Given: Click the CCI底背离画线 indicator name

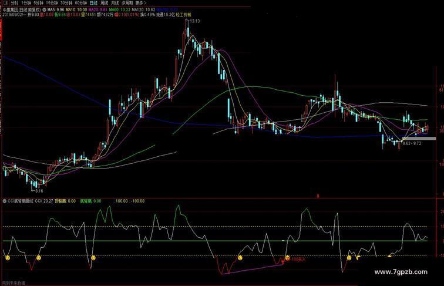Looking at the screenshot, I should 21,201.
